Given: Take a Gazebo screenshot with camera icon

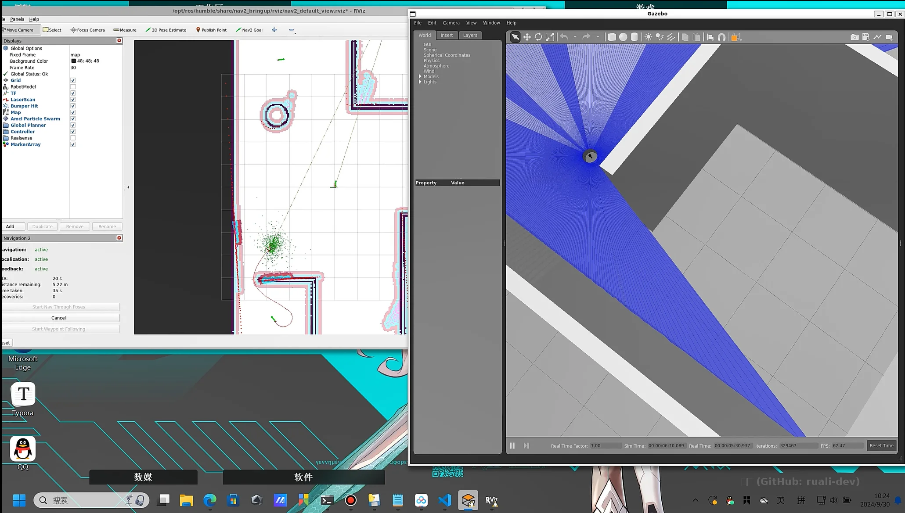Looking at the screenshot, I should point(854,37).
